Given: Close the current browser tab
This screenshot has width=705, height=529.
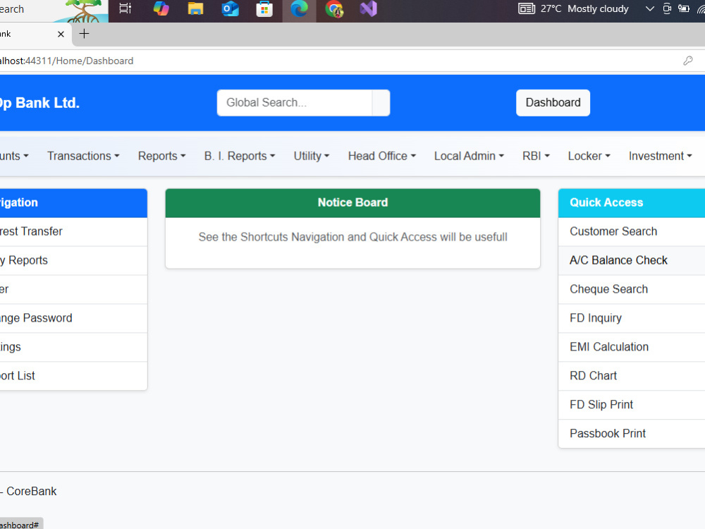Looking at the screenshot, I should click(x=61, y=34).
